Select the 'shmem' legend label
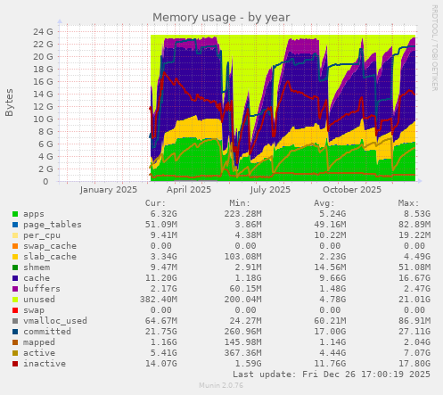The image size is (443, 395). [37, 267]
